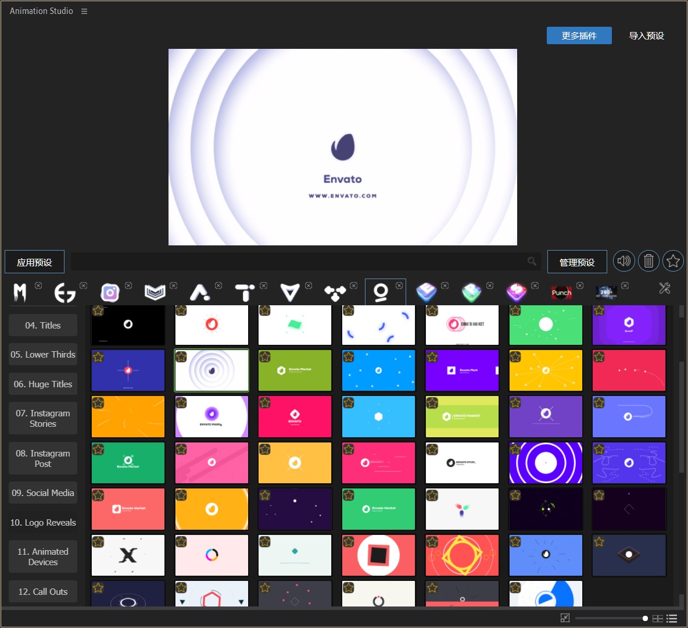Open the connected-dots logo preset pack

[335, 294]
